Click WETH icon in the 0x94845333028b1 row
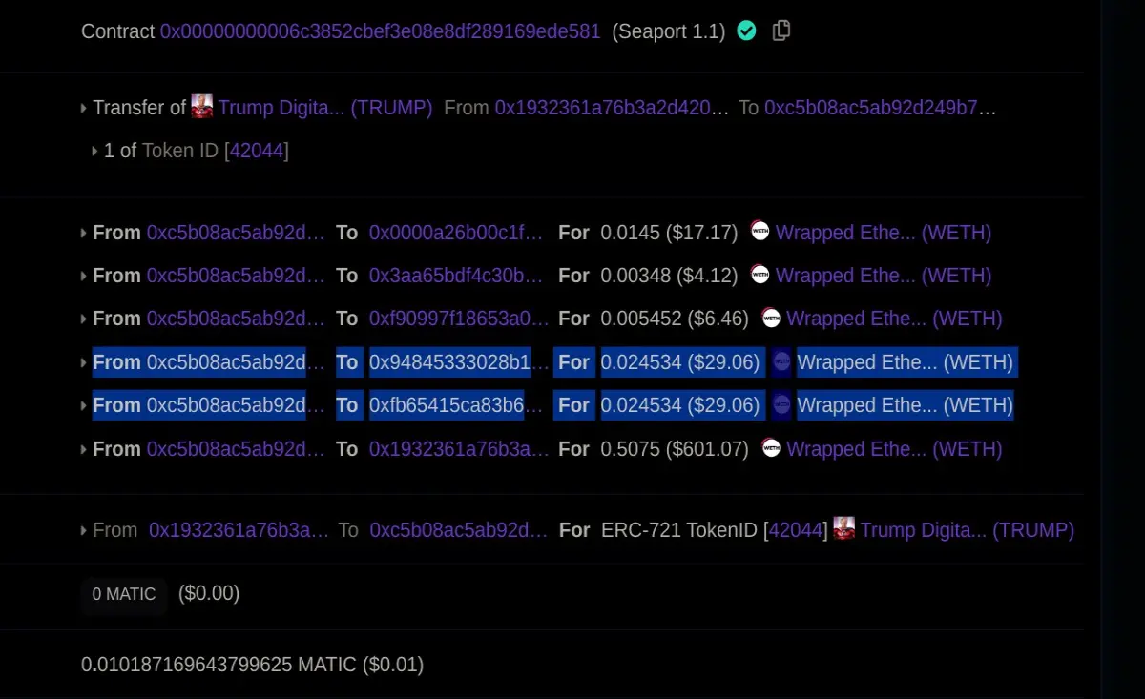The width and height of the screenshot is (1145, 699). [781, 360]
